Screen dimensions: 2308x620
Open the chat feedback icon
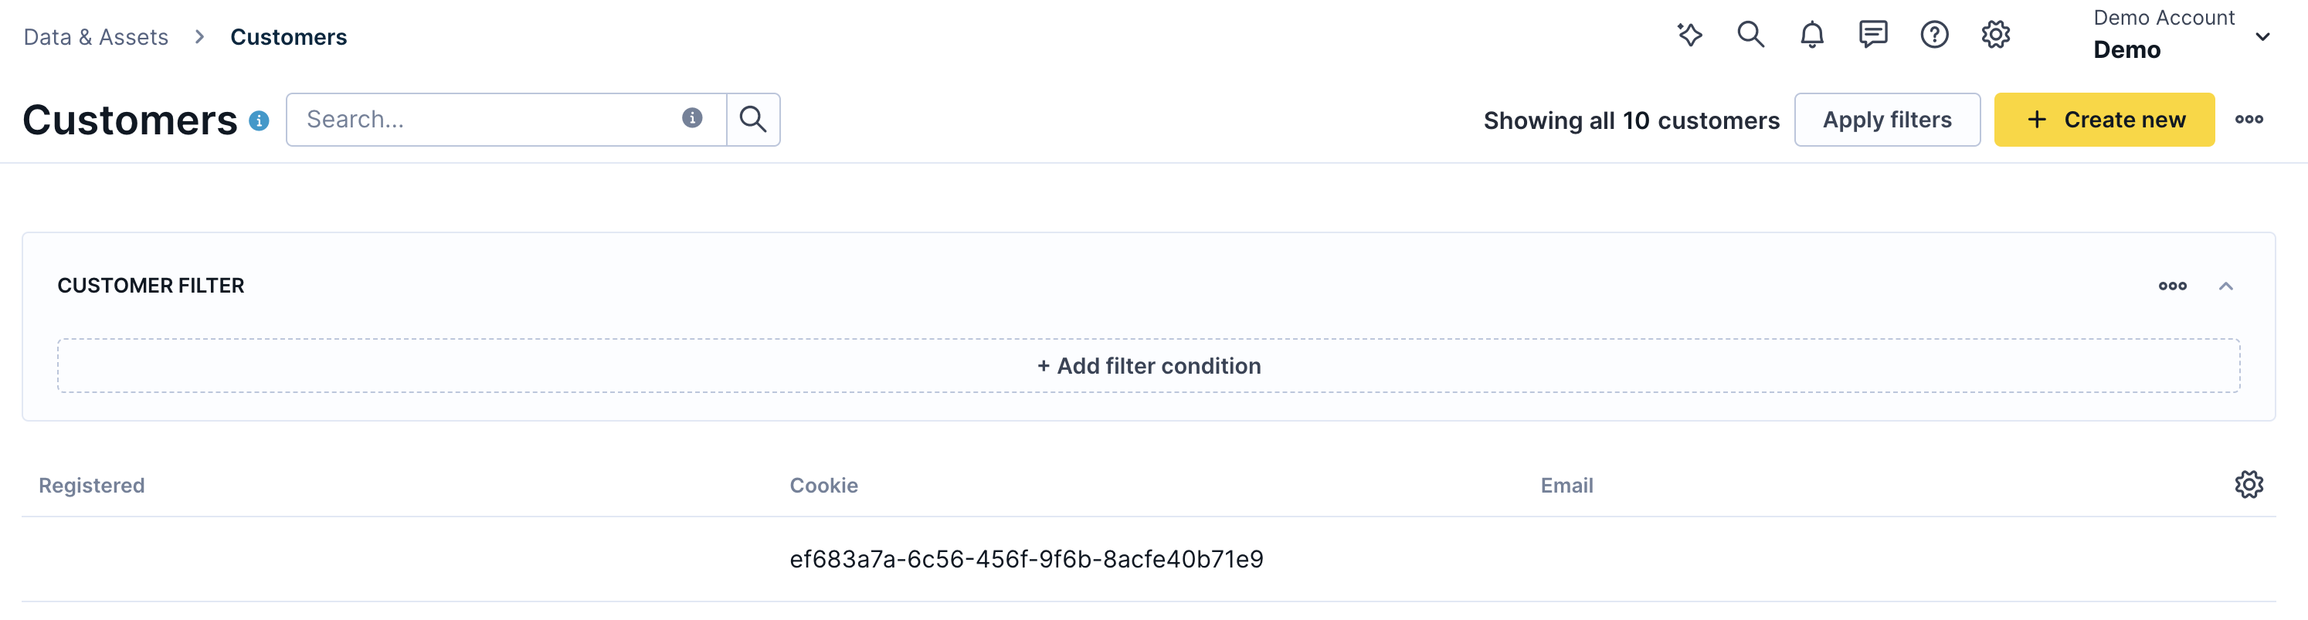[x=1872, y=35]
